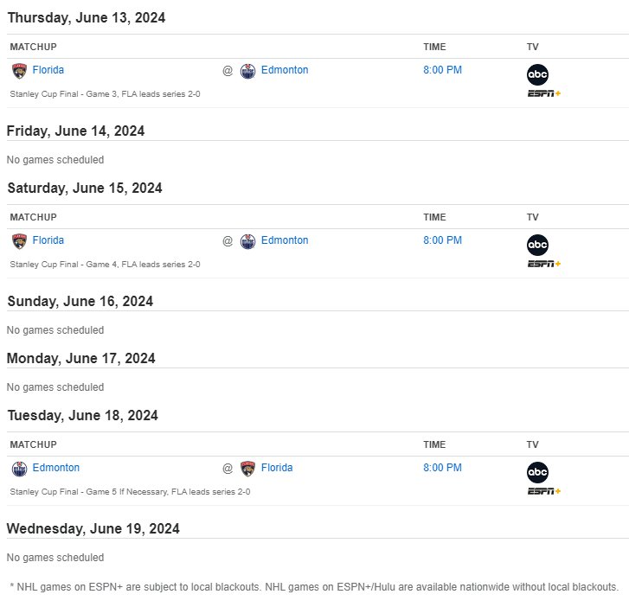Click Florida Panthers logo in June 15 game
The image size is (629, 607).
(x=19, y=241)
